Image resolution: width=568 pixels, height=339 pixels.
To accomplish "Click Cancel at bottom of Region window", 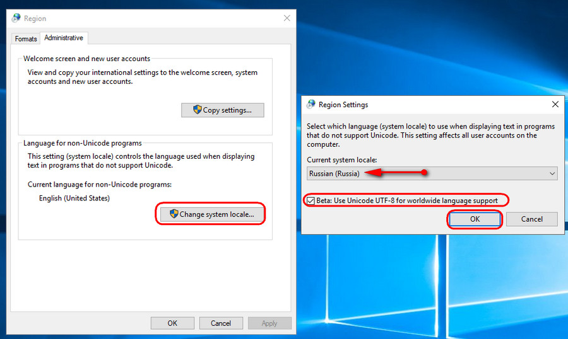I will [221, 323].
